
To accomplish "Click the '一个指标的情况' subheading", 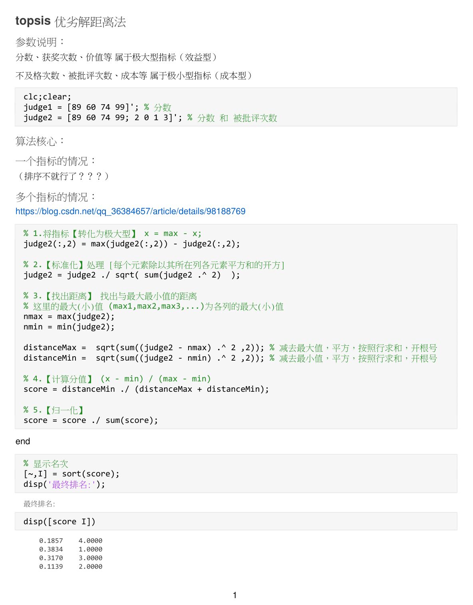I will click(56, 161).
